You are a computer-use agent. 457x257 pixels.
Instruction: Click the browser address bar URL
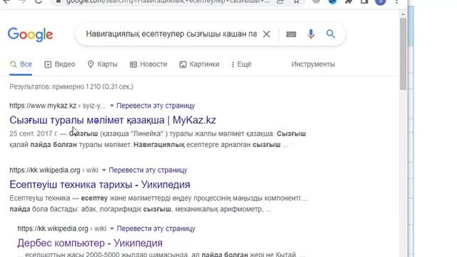click(x=168, y=1)
